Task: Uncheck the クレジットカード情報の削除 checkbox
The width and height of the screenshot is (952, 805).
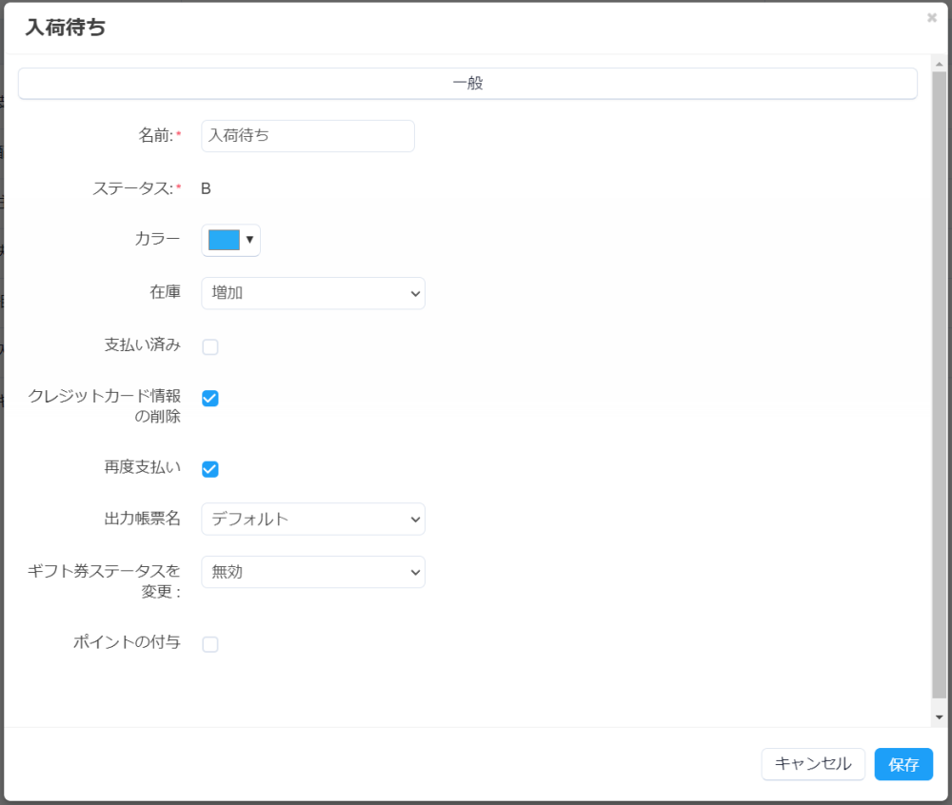Action: coord(210,398)
